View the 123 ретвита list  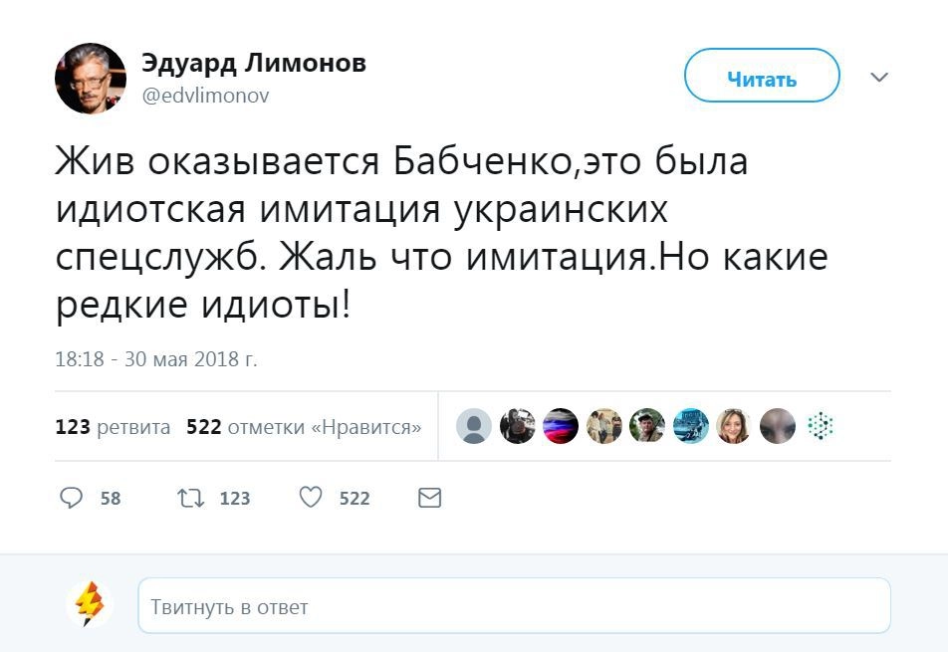[x=113, y=427]
